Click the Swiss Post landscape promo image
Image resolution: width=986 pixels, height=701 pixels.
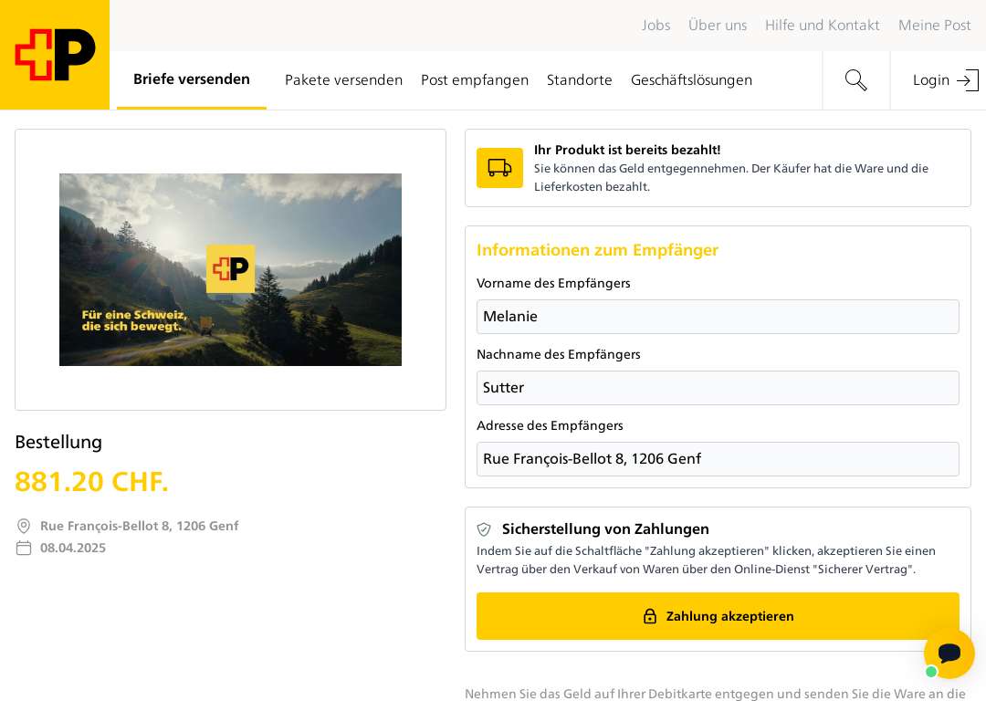click(x=230, y=269)
